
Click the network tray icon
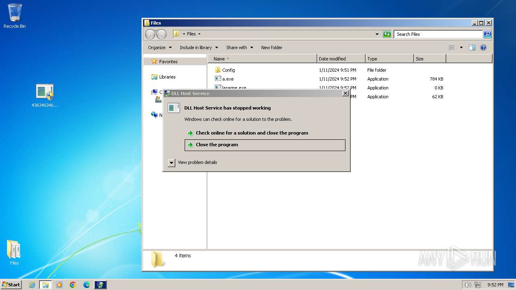pyautogui.click(x=478, y=285)
